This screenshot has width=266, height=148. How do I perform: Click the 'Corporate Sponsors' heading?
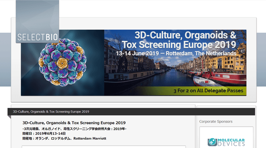[x=216, y=121]
